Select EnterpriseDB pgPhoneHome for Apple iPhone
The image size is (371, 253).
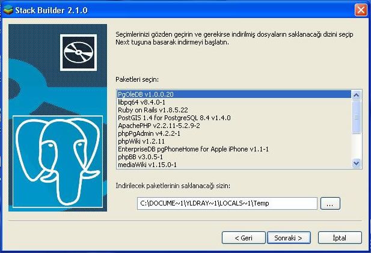pyautogui.click(x=234, y=149)
